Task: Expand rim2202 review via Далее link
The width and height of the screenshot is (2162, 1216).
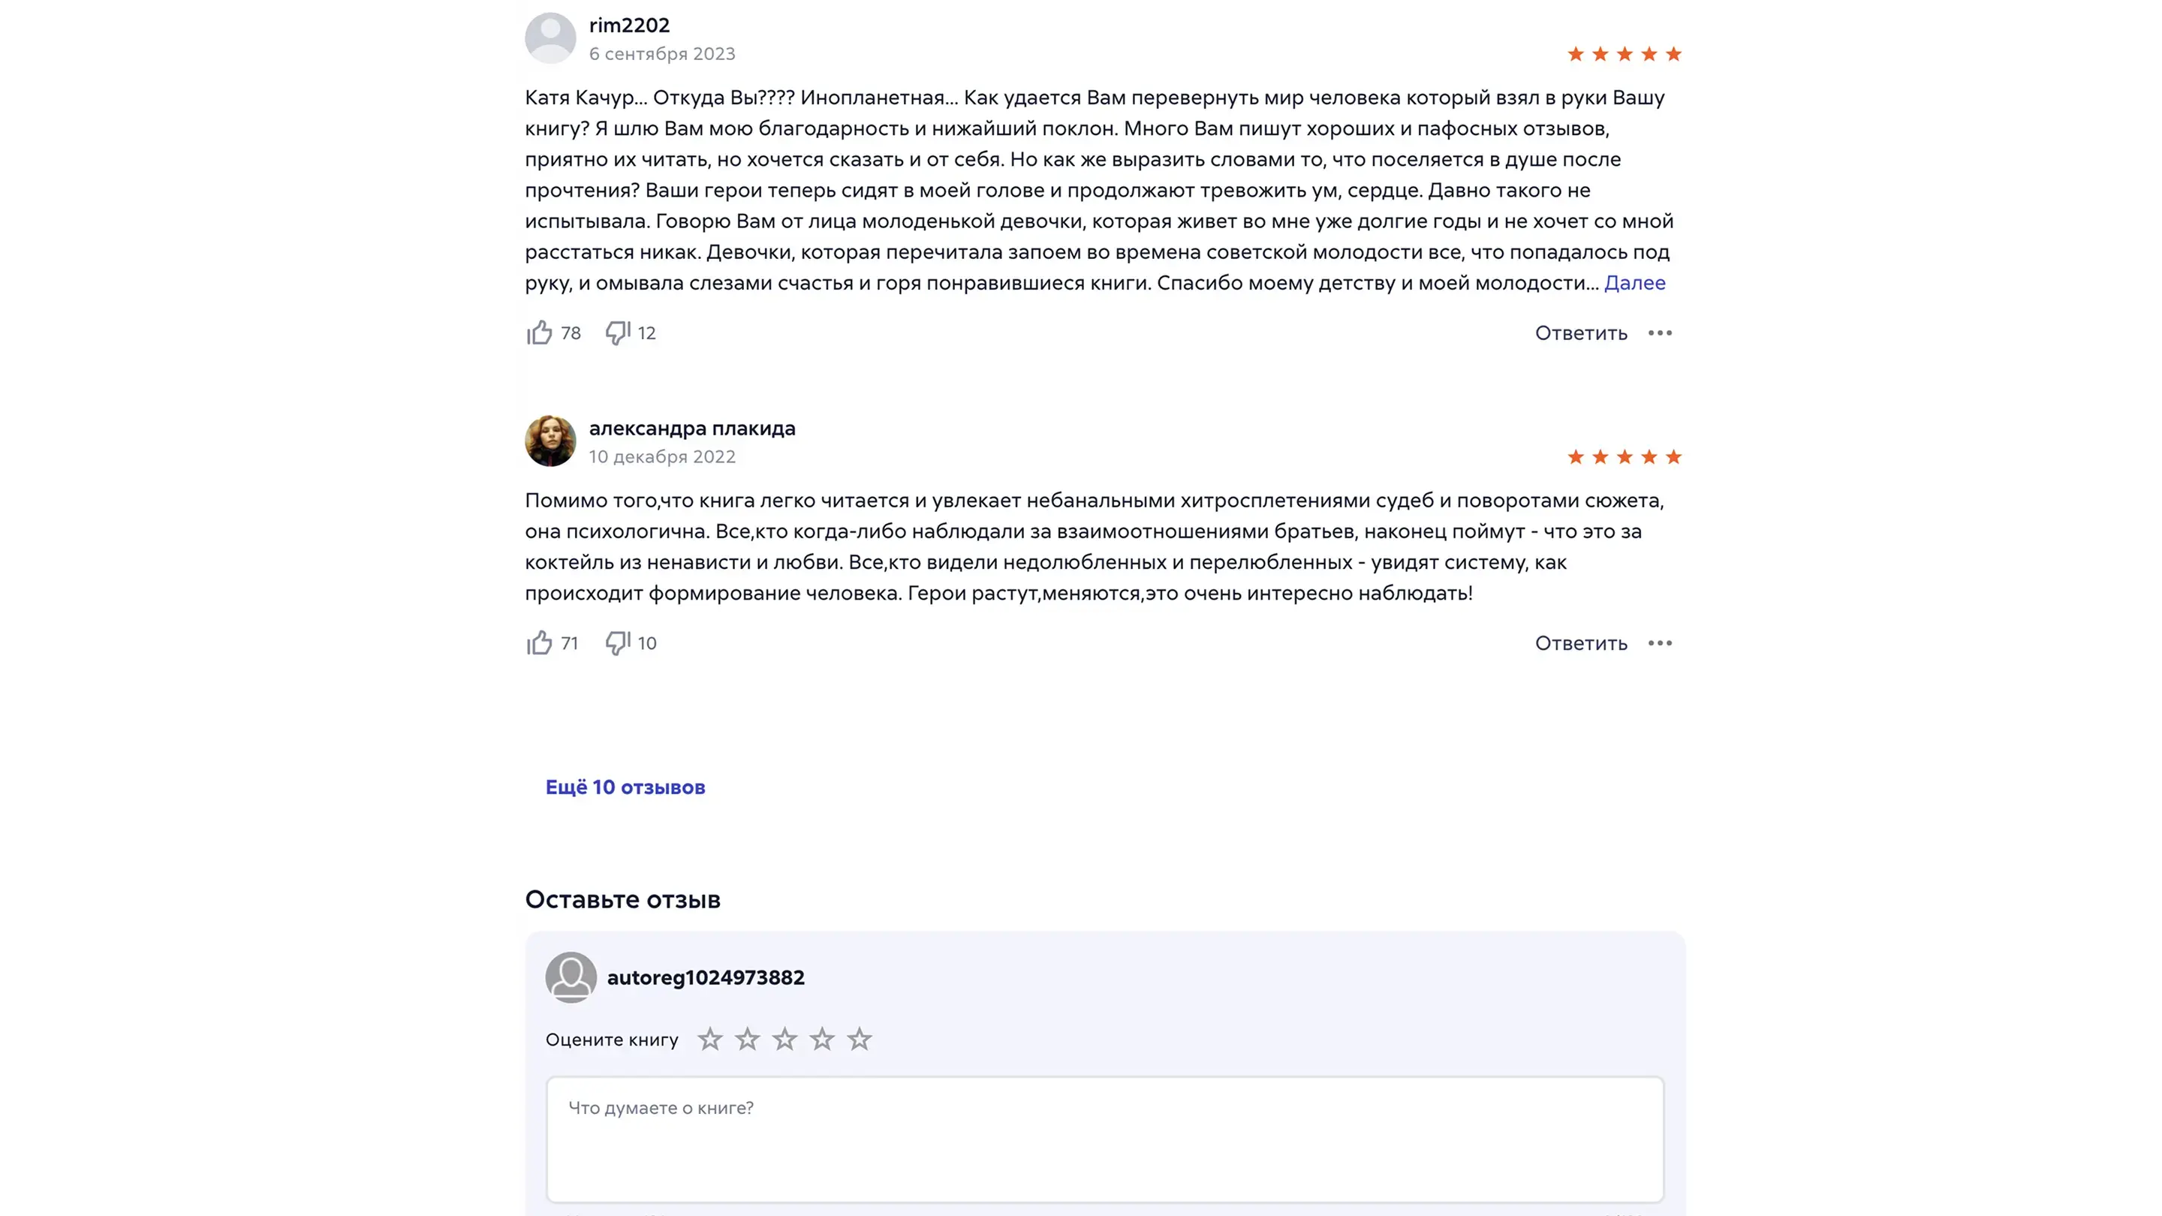Action: [1634, 283]
